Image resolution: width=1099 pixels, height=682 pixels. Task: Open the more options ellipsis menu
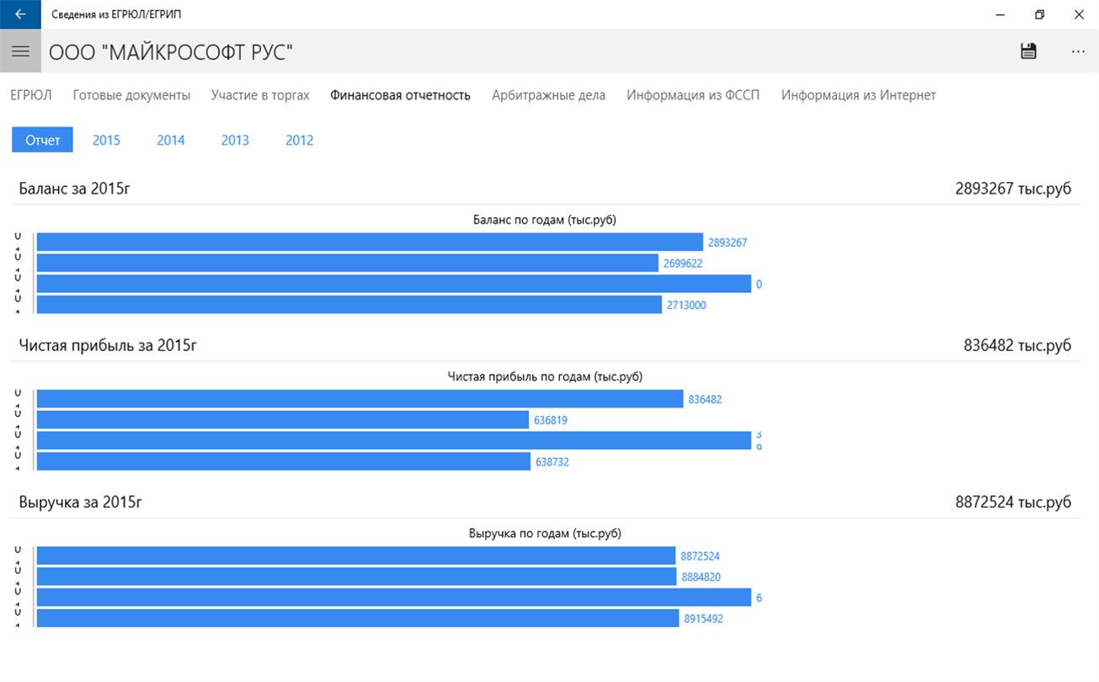coord(1078,51)
